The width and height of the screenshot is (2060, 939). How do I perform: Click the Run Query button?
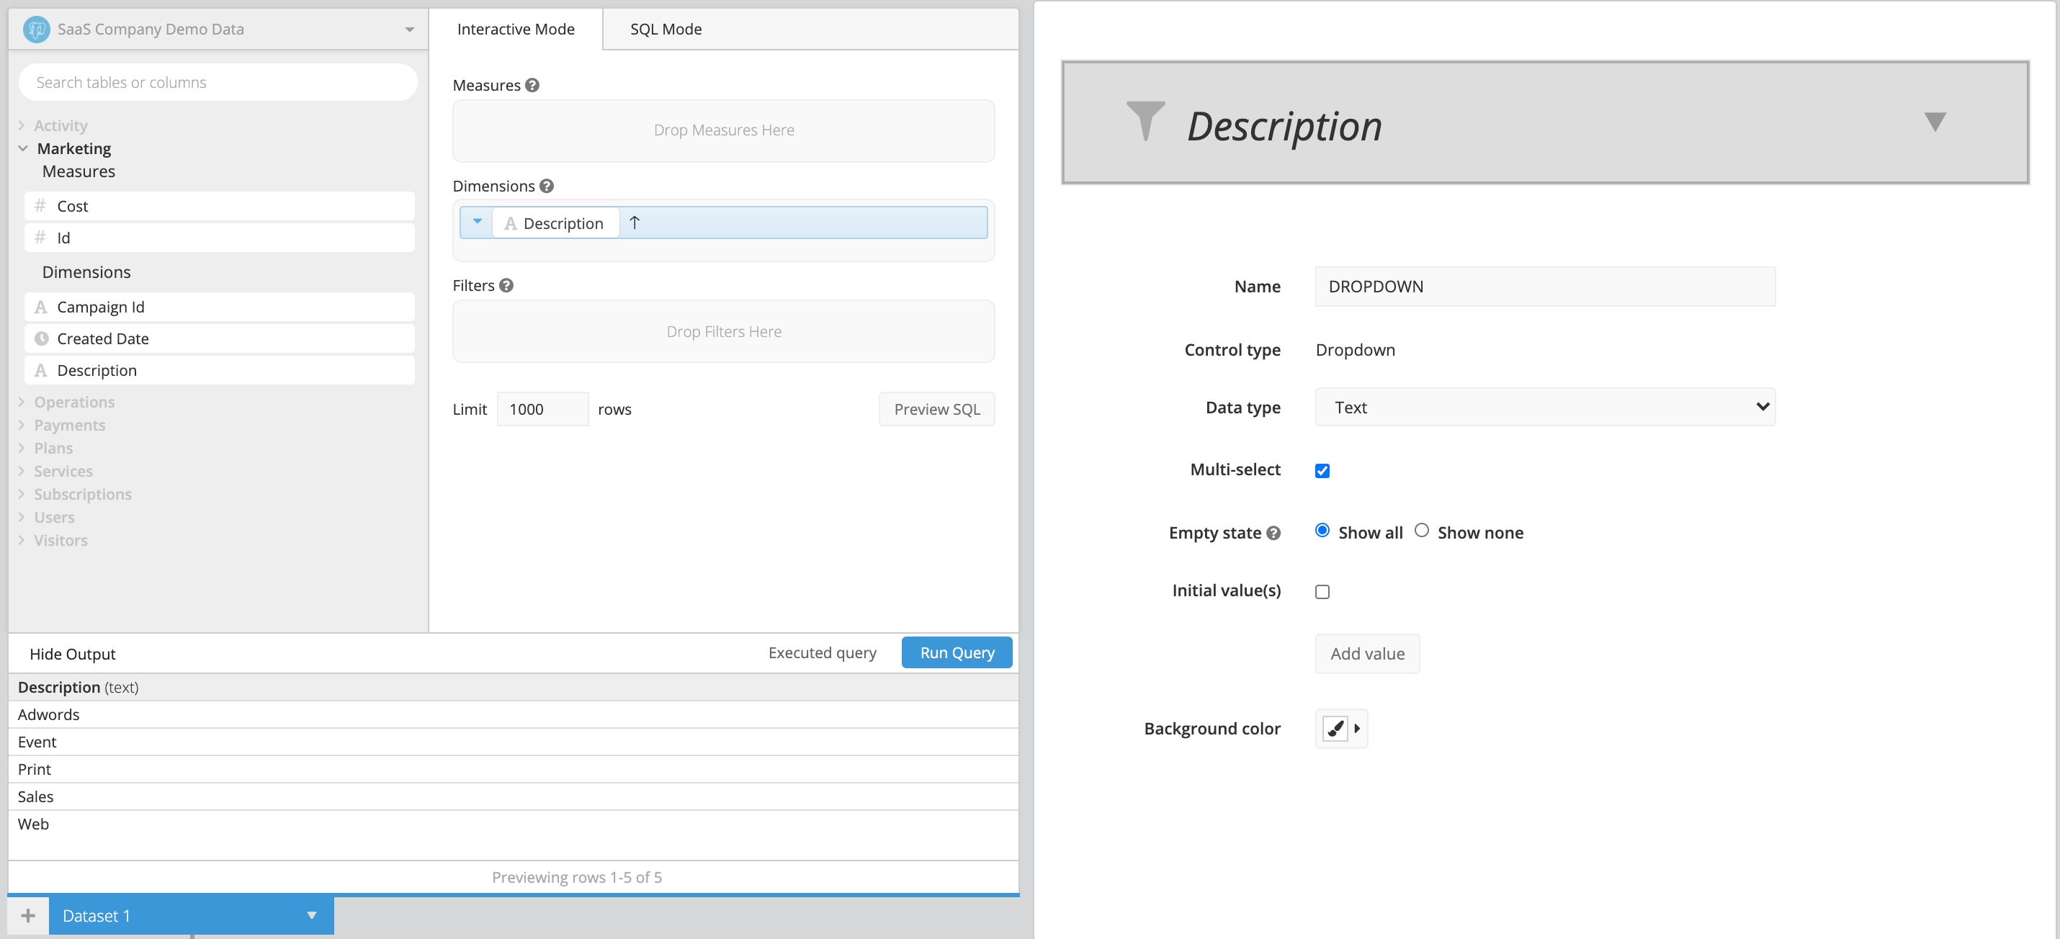click(x=957, y=653)
